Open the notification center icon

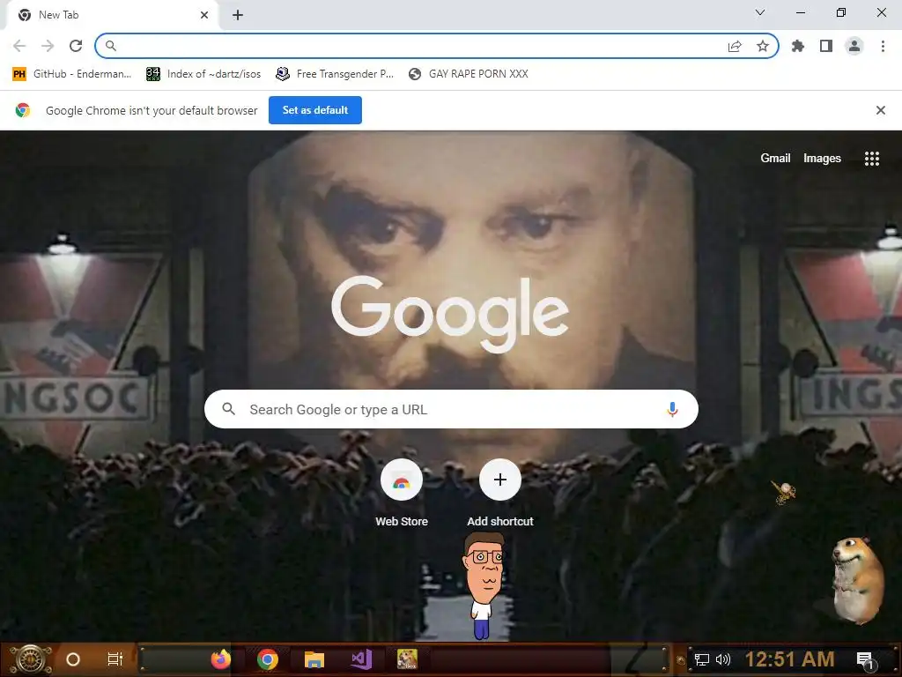coord(865,661)
